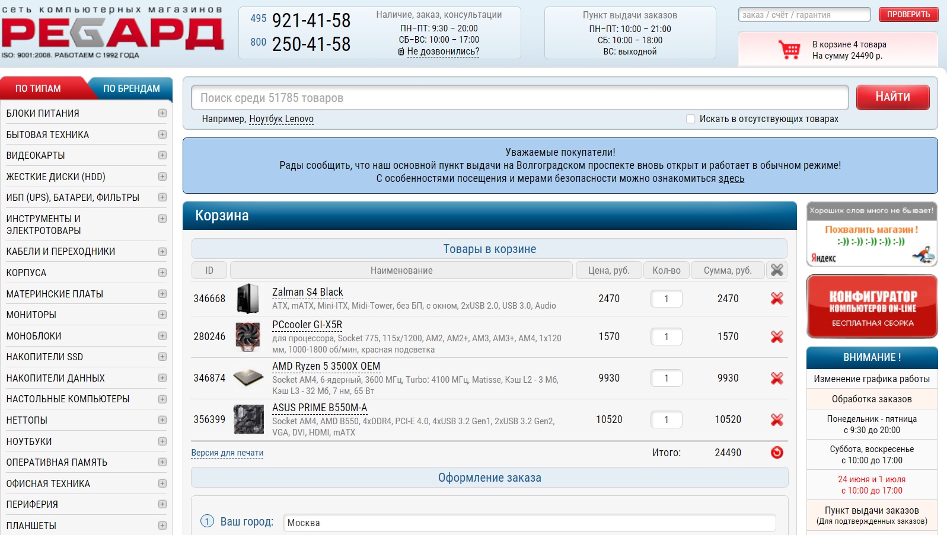Expand the БЫТОВАЯ ТЕХНИКА category

pos(162,134)
